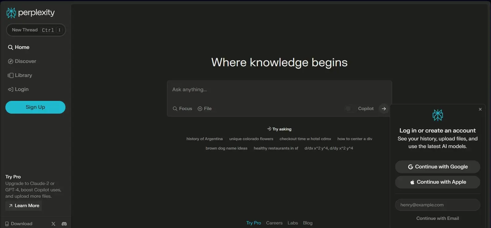
Task: Select Login in sidebar
Action: [x=18, y=89]
